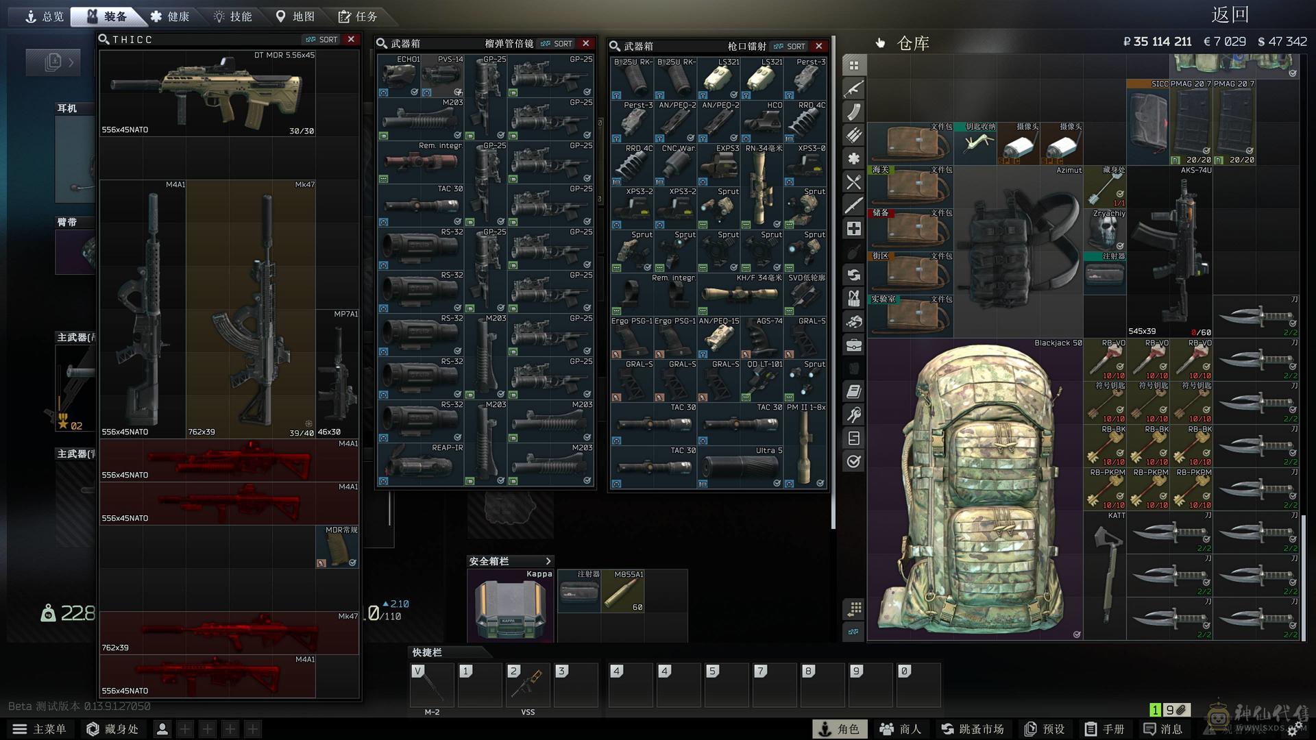Select the Kappa secure container
Viewport: 1316px width, 740px height.
[511, 606]
